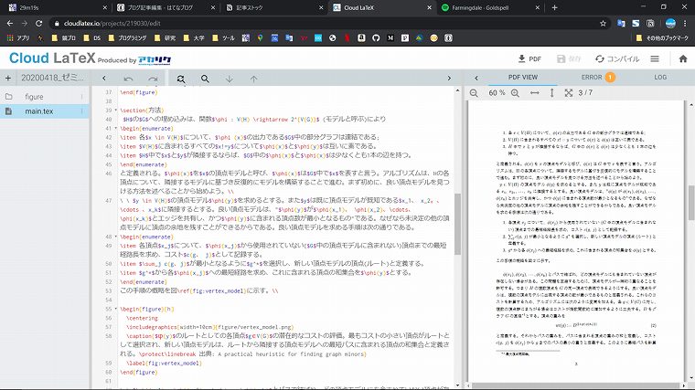Click the PDF preview vertical scrollbar thumb
695x390 pixels.
click(x=691, y=203)
